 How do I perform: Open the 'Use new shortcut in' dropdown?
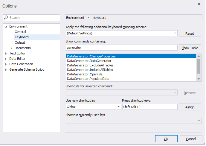pos(118,107)
